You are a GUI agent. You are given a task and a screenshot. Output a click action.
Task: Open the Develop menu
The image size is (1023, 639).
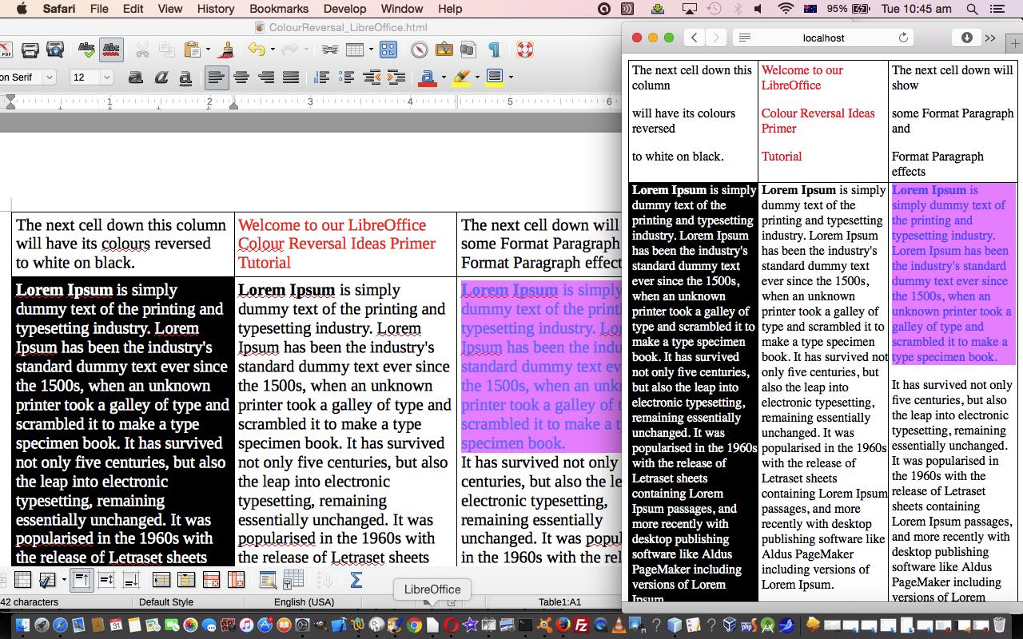coord(344,9)
